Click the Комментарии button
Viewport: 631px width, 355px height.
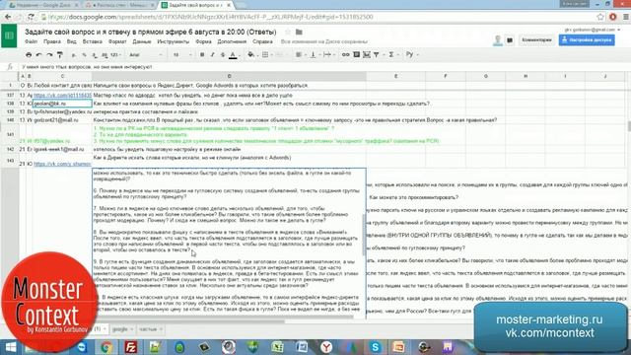coord(536,39)
